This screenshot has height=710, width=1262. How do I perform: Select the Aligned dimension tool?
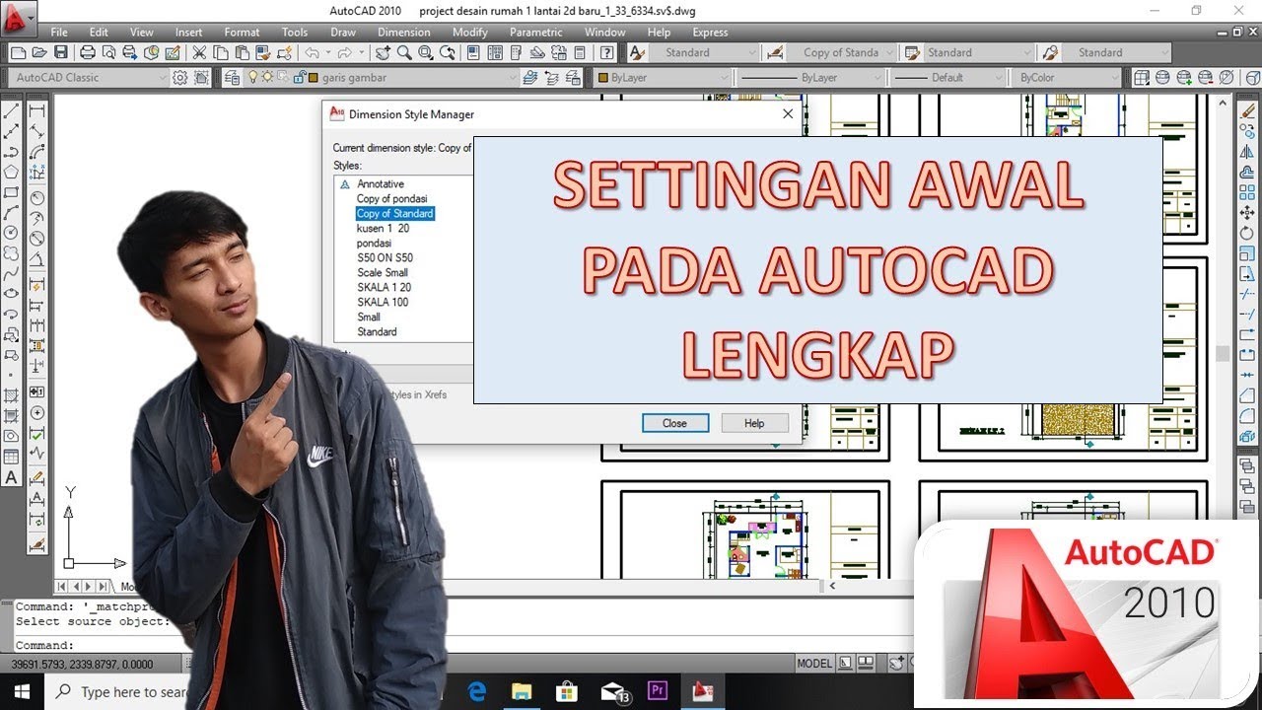click(x=37, y=131)
